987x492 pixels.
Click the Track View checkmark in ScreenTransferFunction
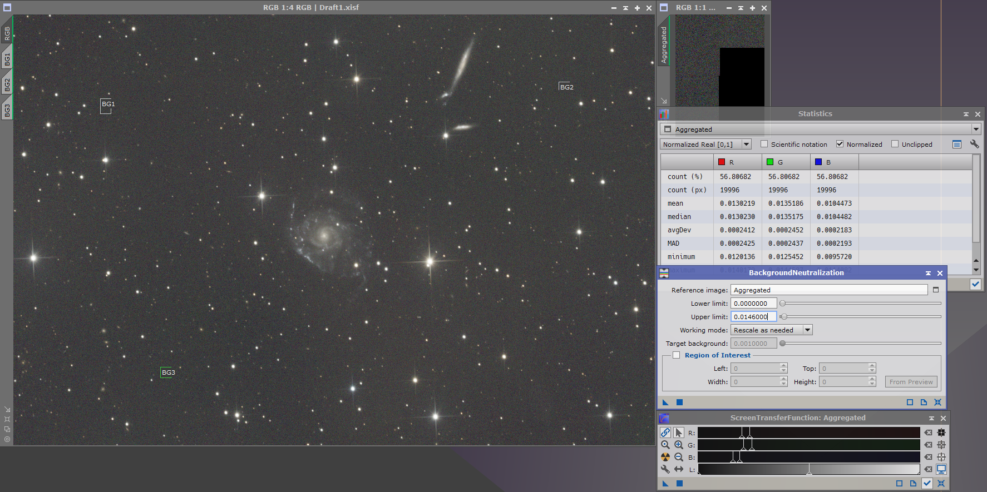(x=927, y=483)
